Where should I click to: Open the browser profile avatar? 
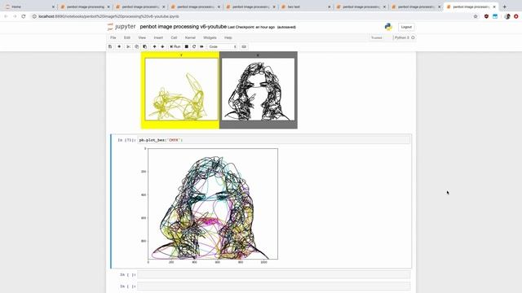[507, 16]
